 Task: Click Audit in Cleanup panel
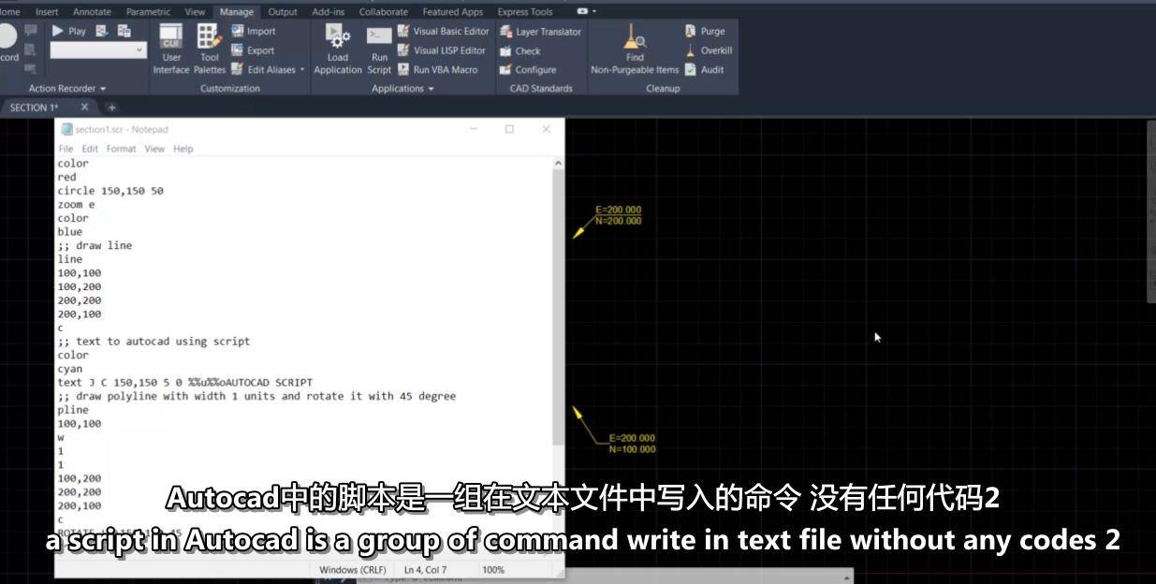(x=704, y=69)
